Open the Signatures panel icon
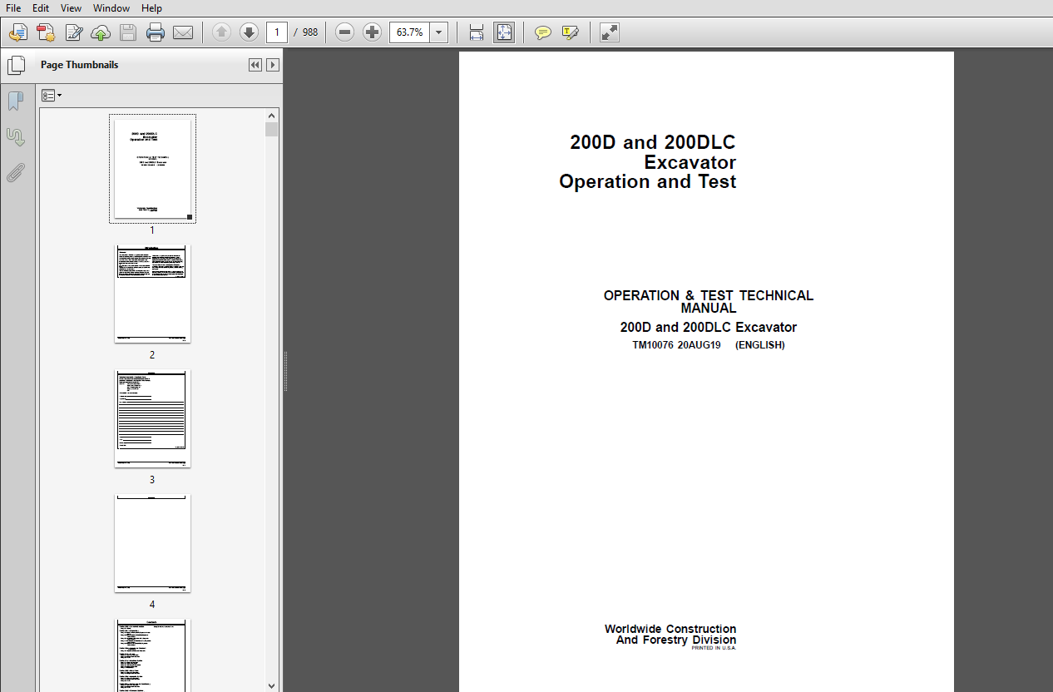 [16, 136]
